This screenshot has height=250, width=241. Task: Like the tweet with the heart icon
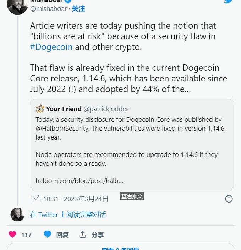[12, 234]
